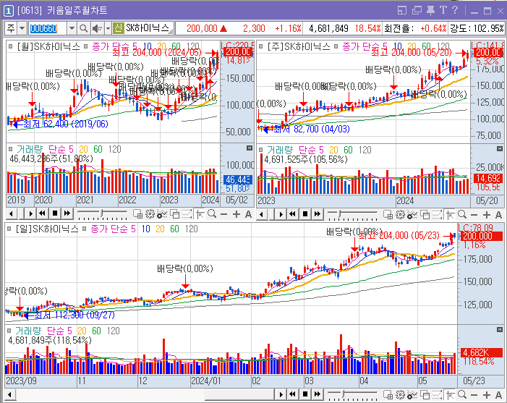Zoom out with minus in monthly chart toolbar
The width and height of the screenshot is (507, 403).
point(223,214)
